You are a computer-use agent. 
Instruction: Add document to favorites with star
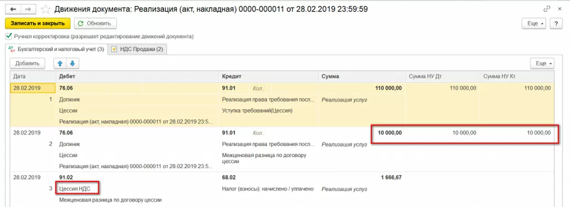[x=46, y=9]
